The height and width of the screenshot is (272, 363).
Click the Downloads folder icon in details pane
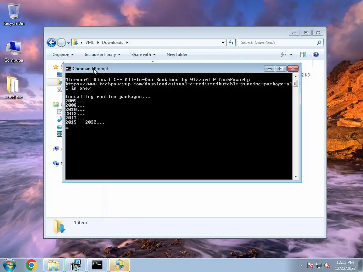[59, 226]
